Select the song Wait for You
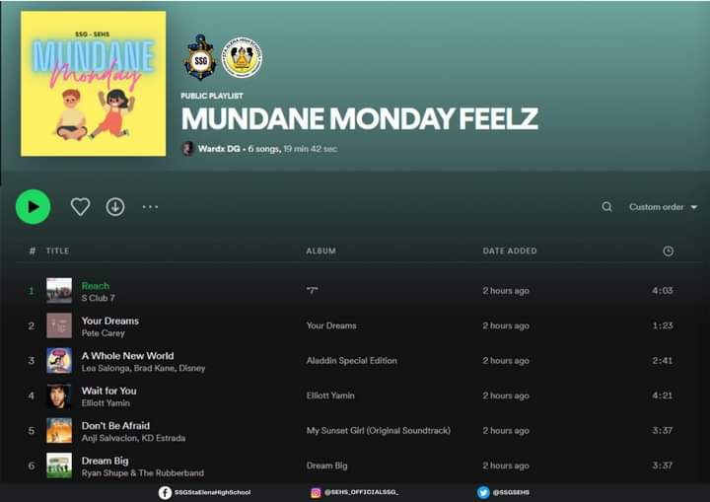This screenshot has width=710, height=502. 108,391
